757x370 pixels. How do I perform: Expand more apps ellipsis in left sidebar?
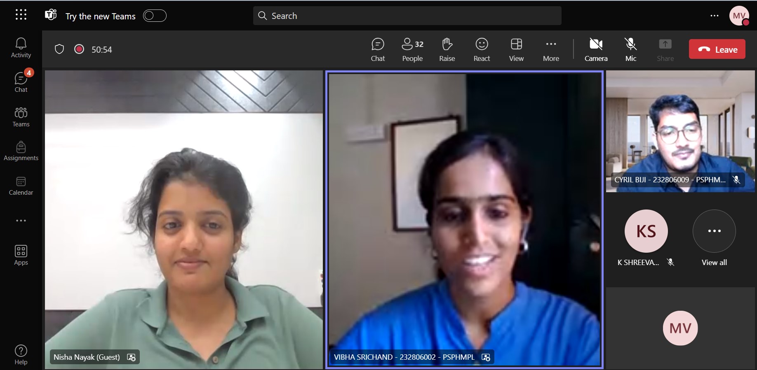pos(21,221)
